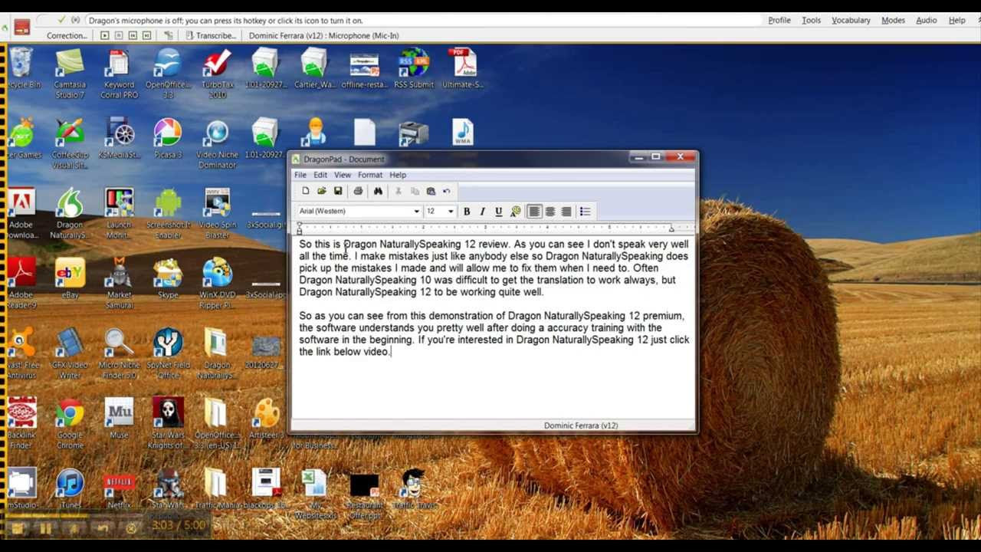Select the Market Samurai desktop icon

119,284
